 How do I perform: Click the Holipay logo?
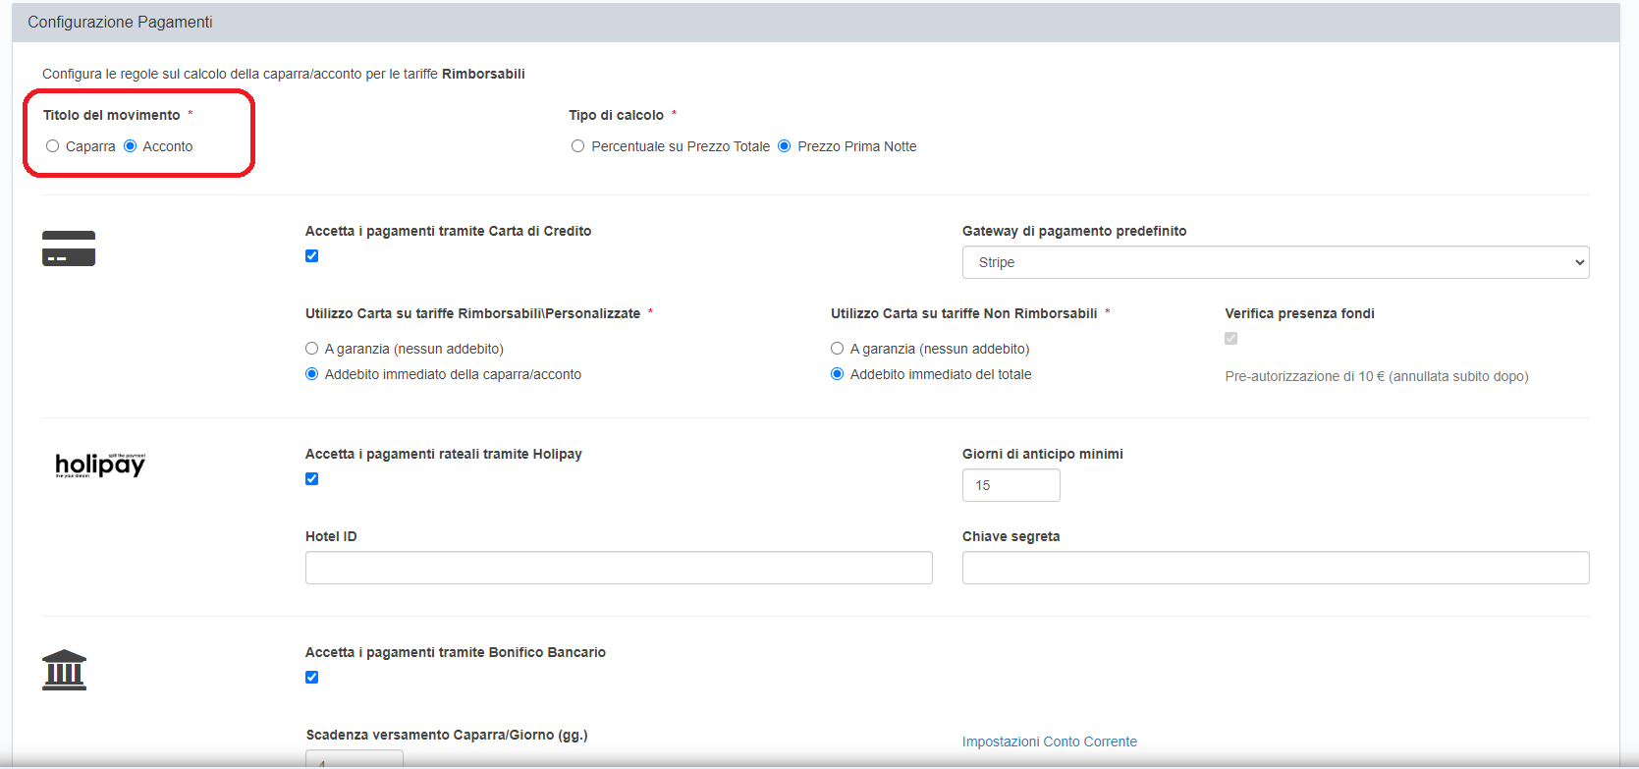click(100, 465)
